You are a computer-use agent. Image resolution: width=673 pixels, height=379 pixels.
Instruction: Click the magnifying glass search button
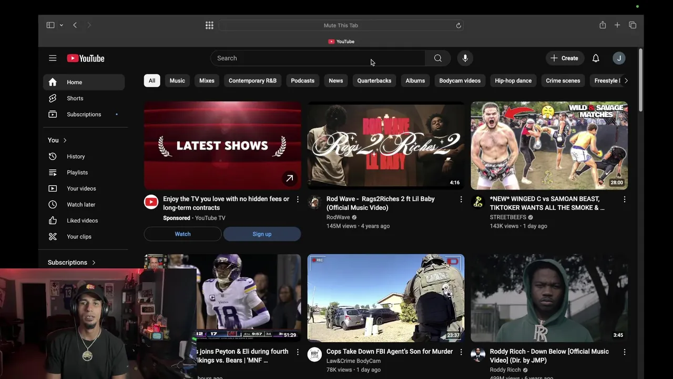coord(438,58)
